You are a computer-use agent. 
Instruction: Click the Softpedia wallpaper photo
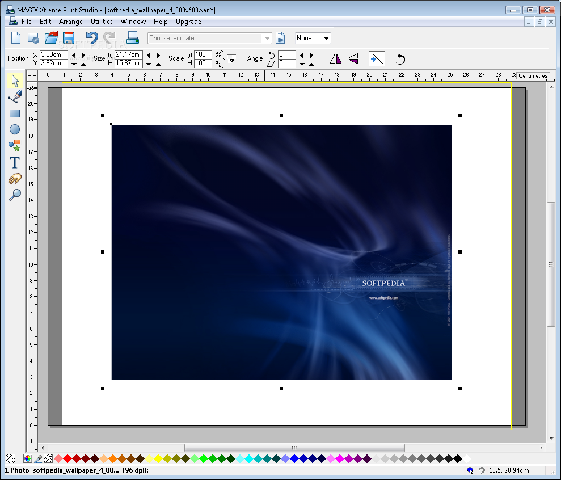[x=281, y=252]
